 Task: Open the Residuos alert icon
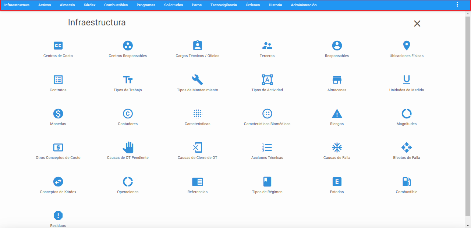click(58, 215)
